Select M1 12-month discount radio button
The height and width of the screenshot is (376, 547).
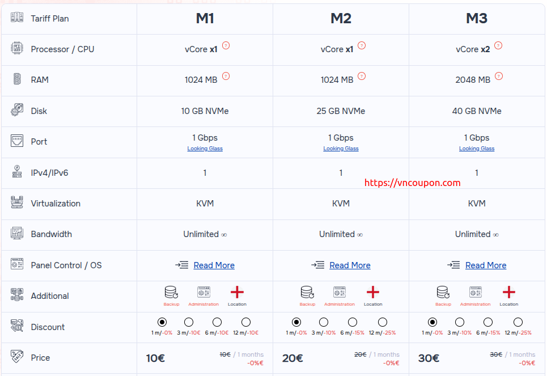246,322
